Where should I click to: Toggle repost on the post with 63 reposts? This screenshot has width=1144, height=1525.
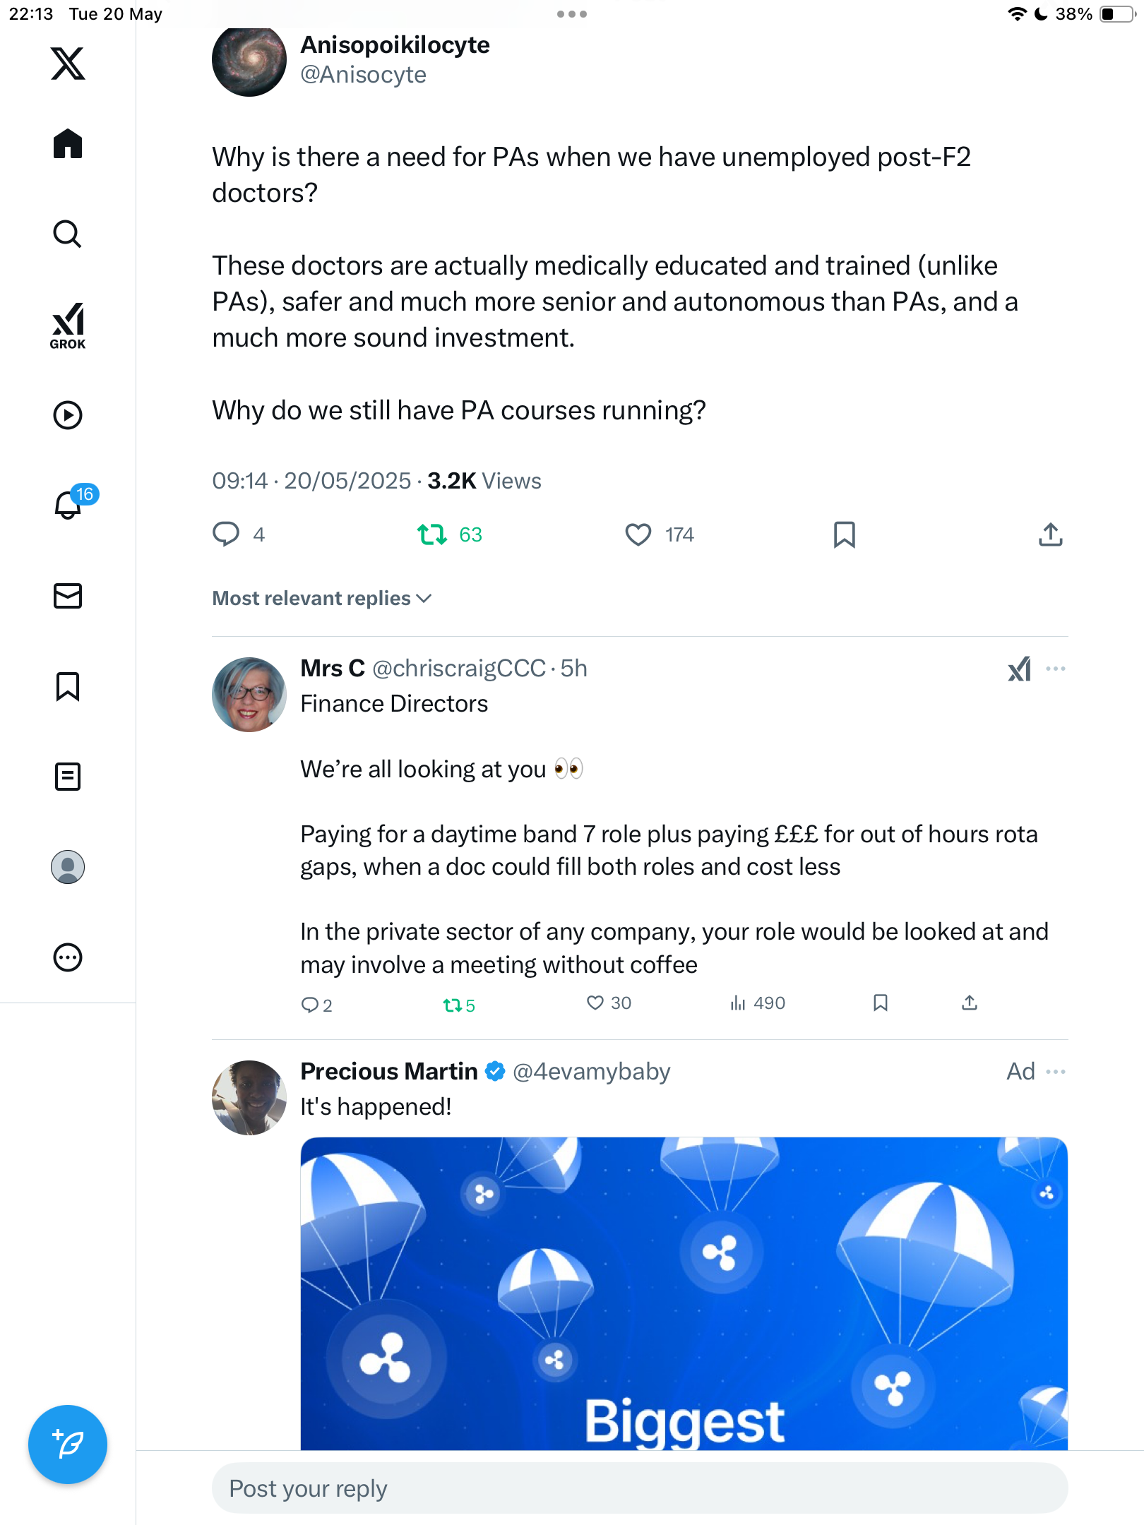click(x=449, y=535)
